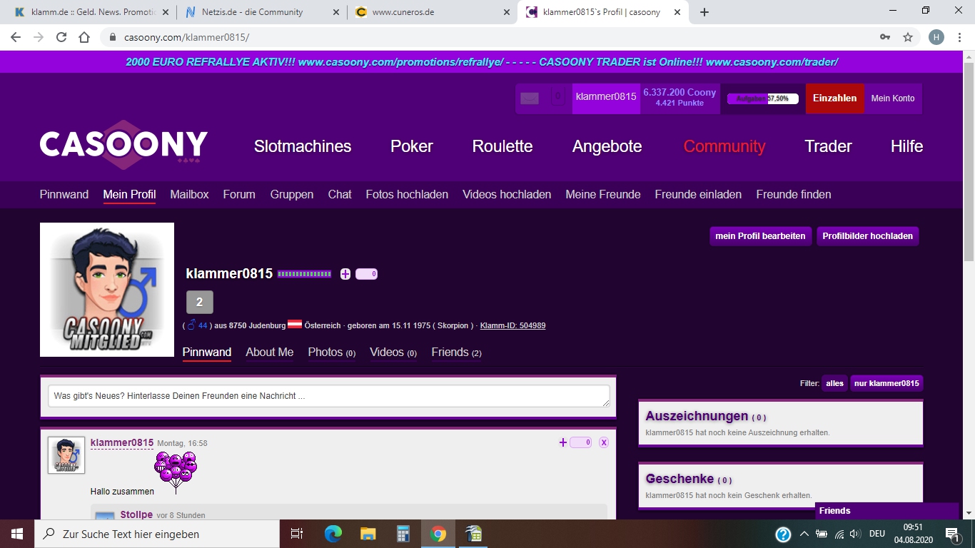Image resolution: width=975 pixels, height=548 pixels.
Task: Open the Roulette menu
Action: tap(502, 146)
